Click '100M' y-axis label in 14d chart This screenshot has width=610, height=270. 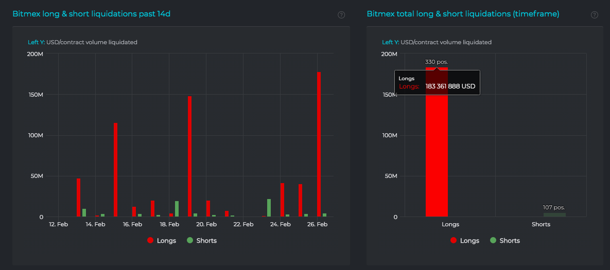click(x=36, y=135)
